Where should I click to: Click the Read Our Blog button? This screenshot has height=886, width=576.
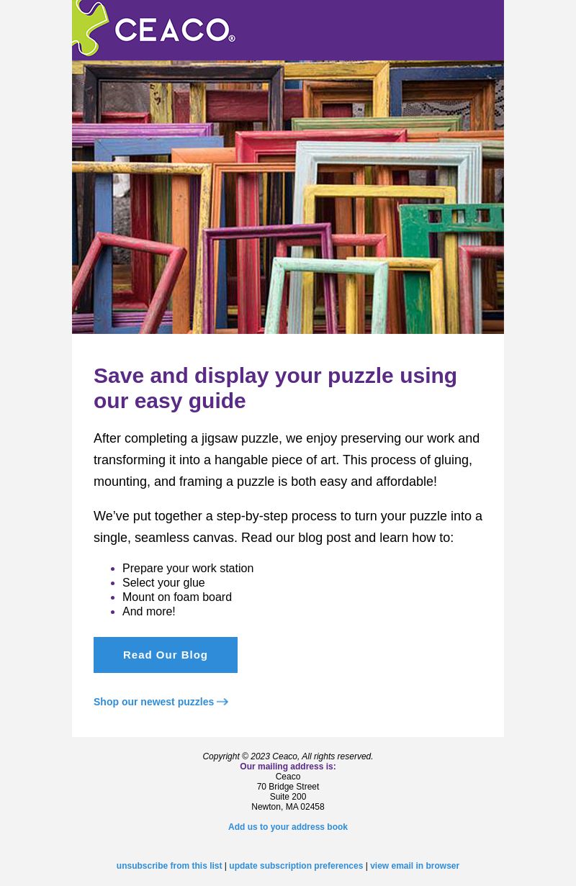coord(166,655)
